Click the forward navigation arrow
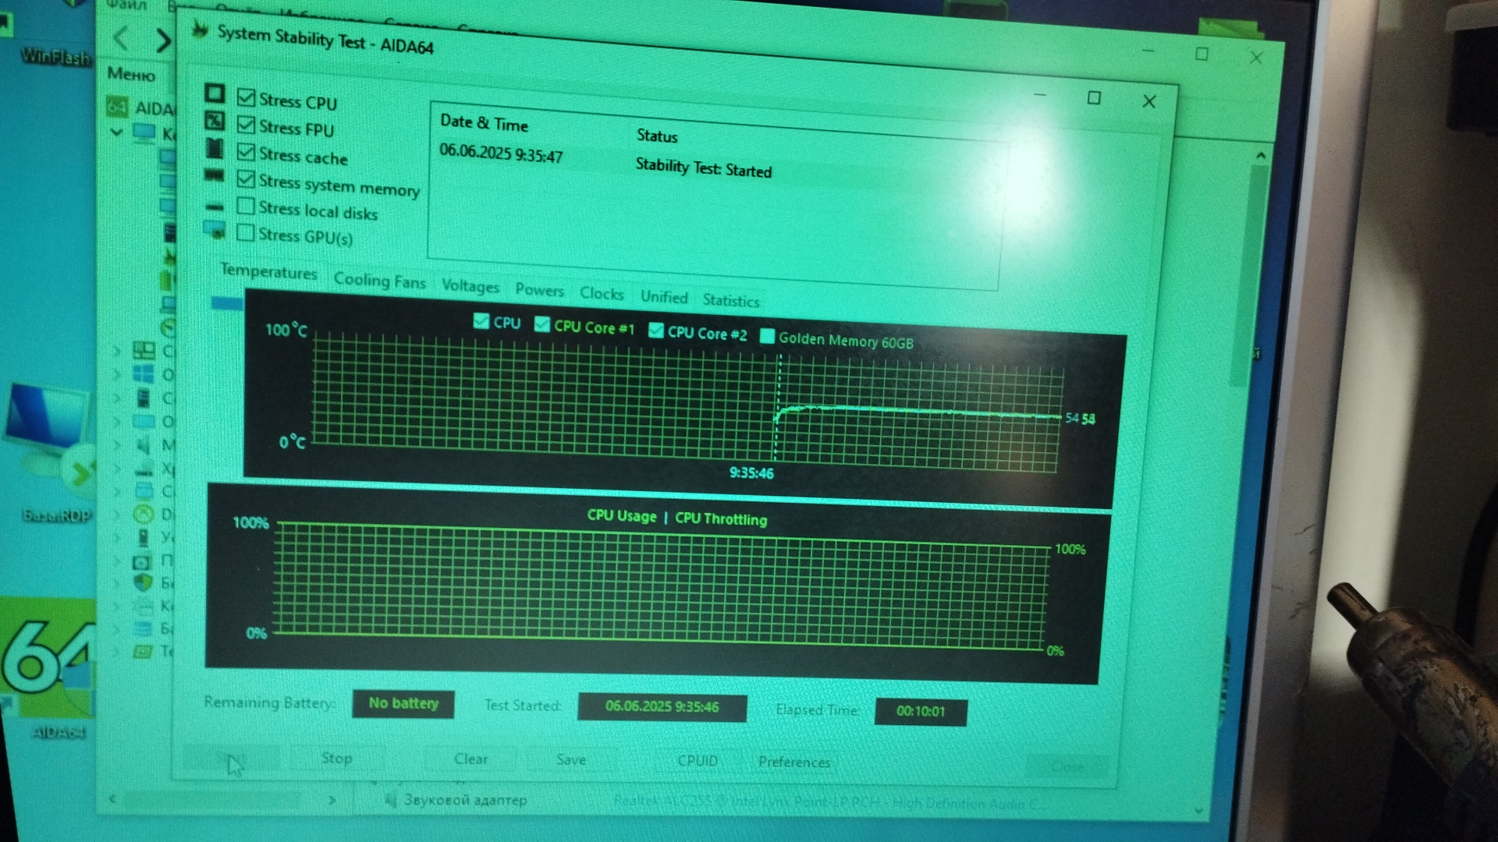This screenshot has height=842, width=1498. (162, 41)
